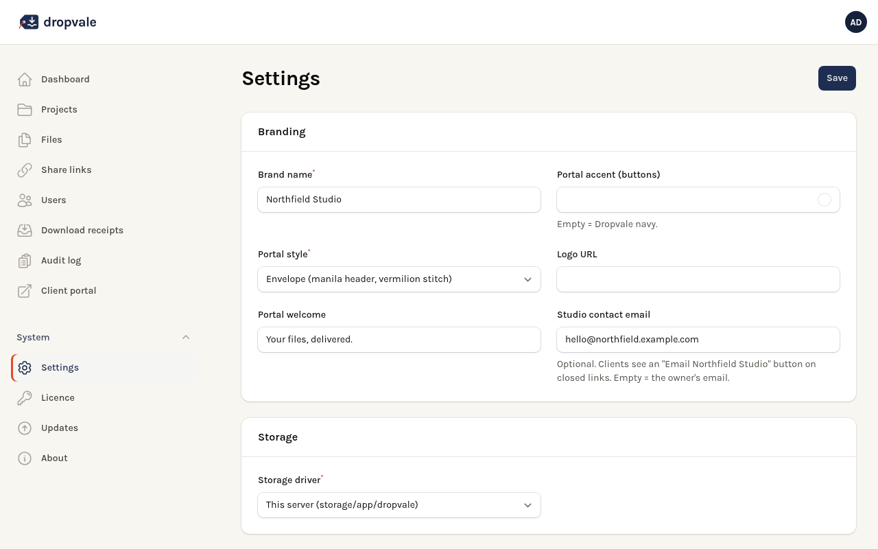Click the Licence key icon

point(25,398)
